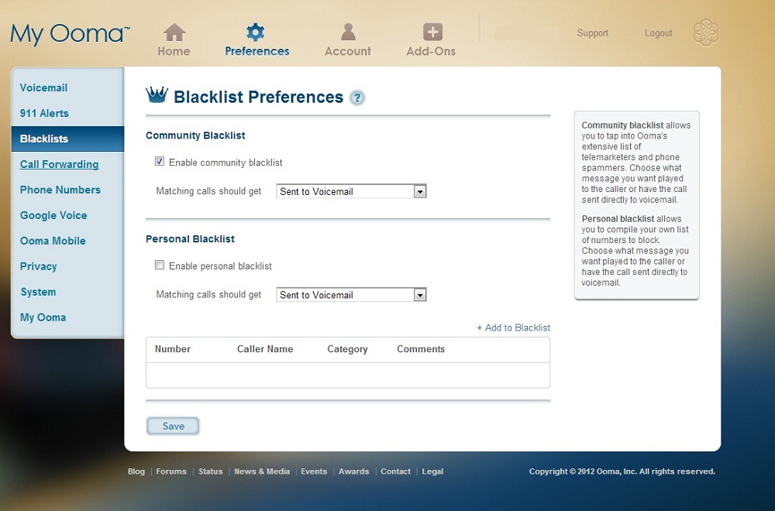The height and width of the screenshot is (511, 775).
Task: Select My Ooma in the sidebar
Action: 43,317
